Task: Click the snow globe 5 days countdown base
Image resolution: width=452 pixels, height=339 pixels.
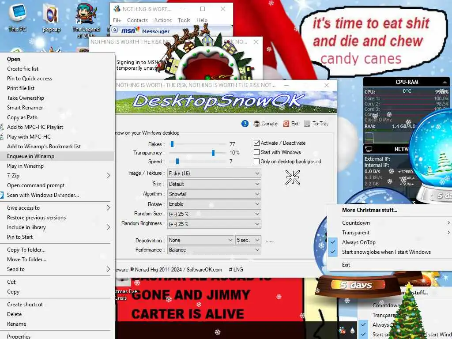Action: (358, 285)
